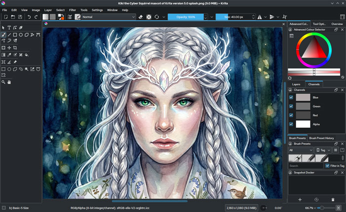
Task: Select the Reference Images pin tool
Action: click(15, 62)
